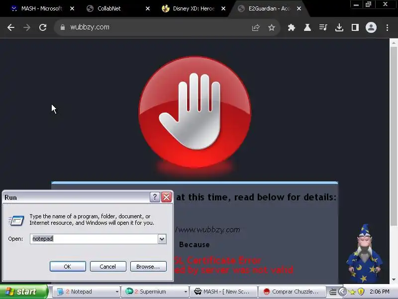Image resolution: width=398 pixels, height=299 pixels.
Task: Click the page vertical scrollbar thumb
Action: pyautogui.click(x=394, y=136)
